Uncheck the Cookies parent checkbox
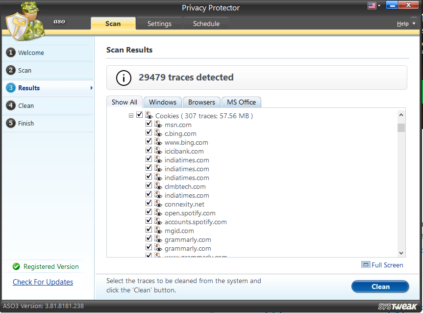423x313 pixels. (139, 114)
